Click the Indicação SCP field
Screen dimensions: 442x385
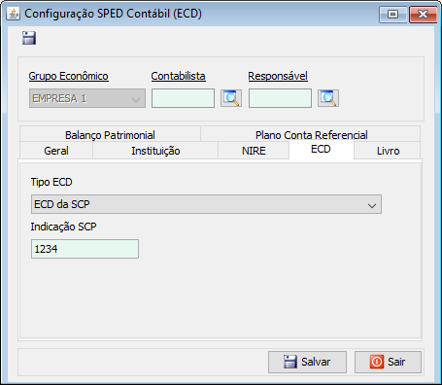click(85, 249)
